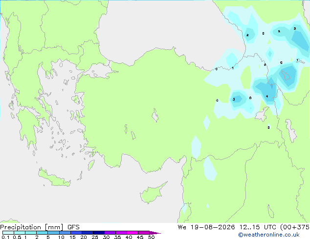This screenshot has height=239, width=310.
Task: Select the "GFS" model label
Action: [x=73, y=227]
